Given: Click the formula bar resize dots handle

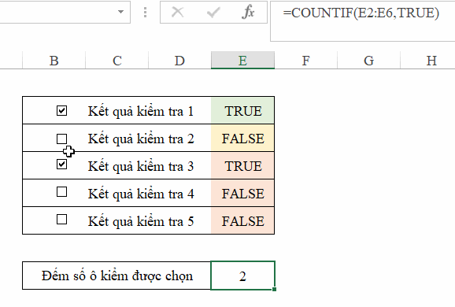Looking at the screenshot, I should [x=145, y=12].
